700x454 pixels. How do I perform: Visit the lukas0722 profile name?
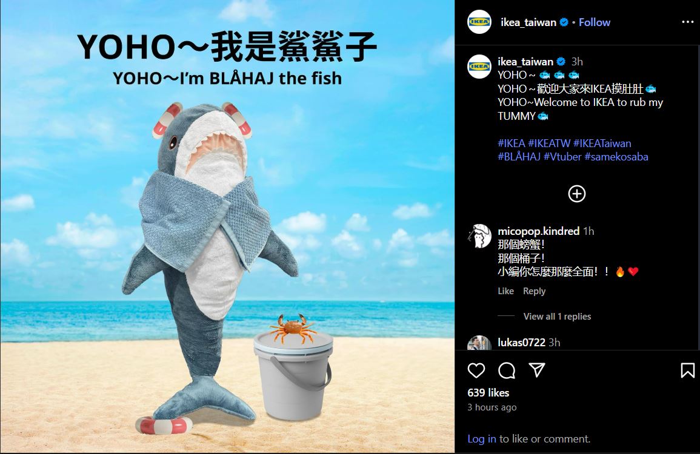(521, 342)
